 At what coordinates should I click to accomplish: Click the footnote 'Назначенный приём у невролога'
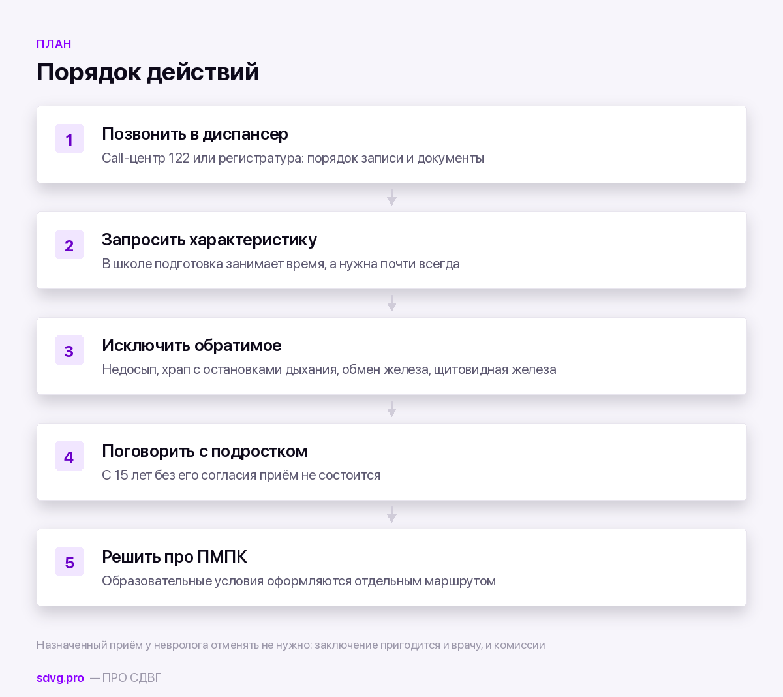291,645
